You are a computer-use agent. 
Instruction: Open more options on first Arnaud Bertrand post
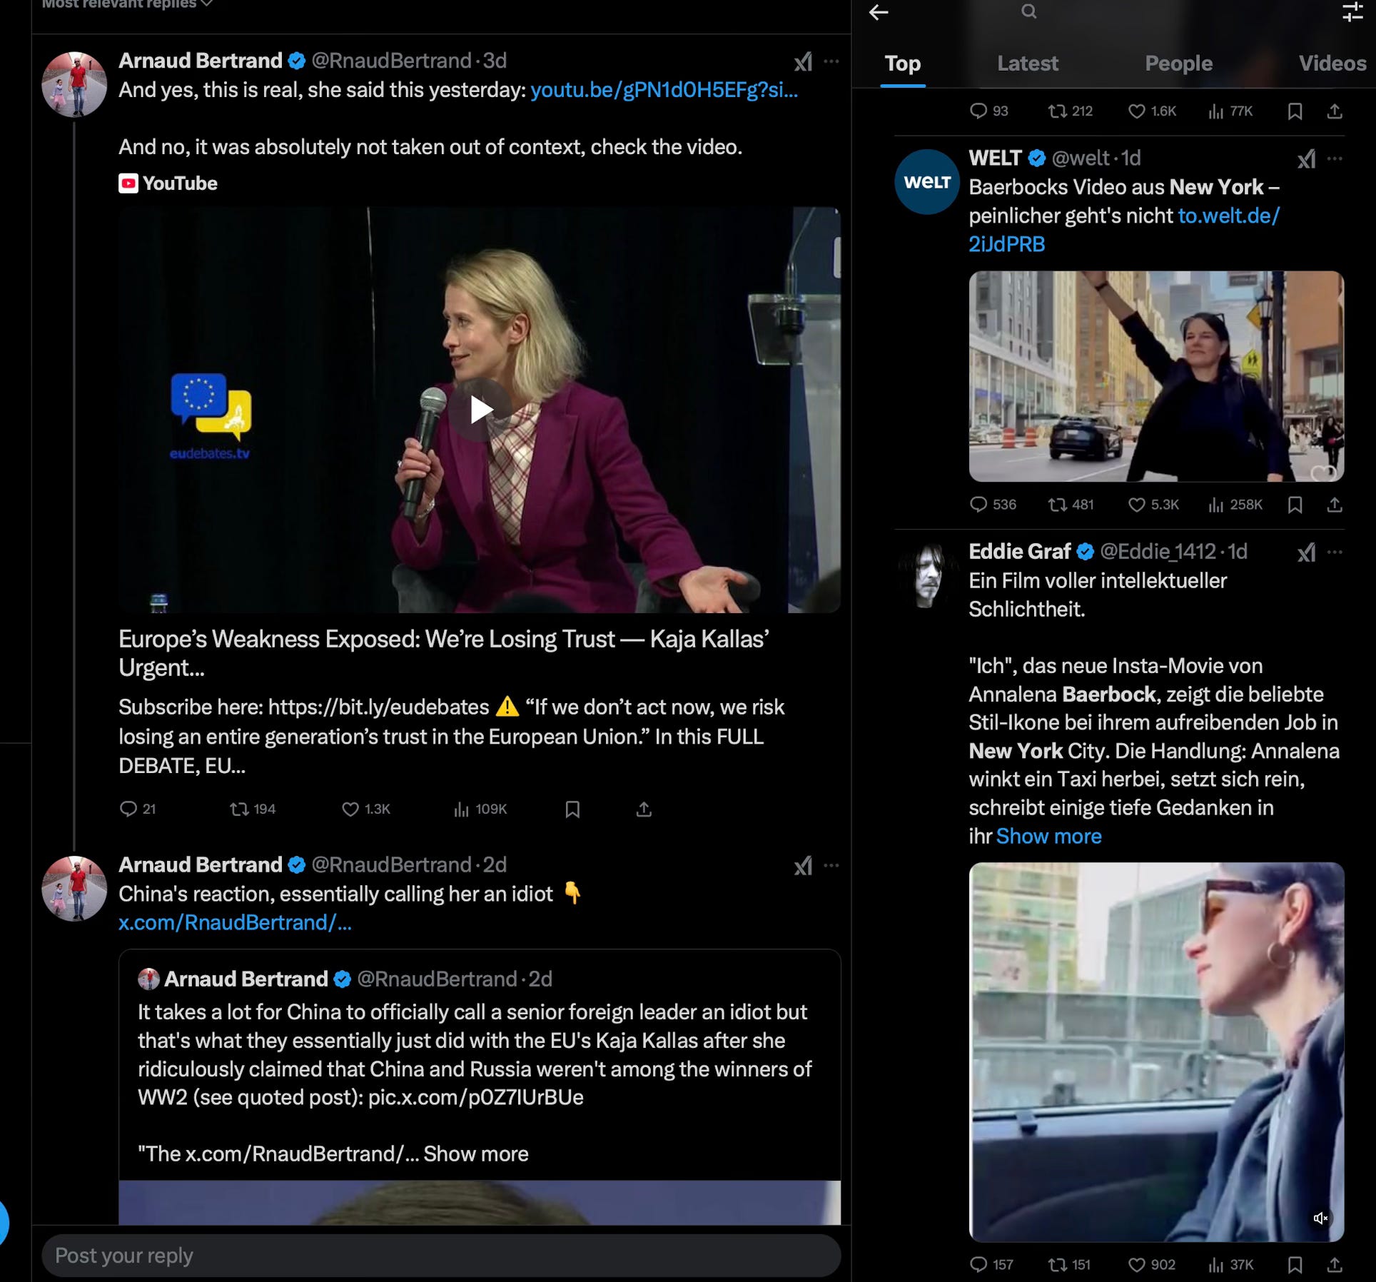pyautogui.click(x=831, y=62)
